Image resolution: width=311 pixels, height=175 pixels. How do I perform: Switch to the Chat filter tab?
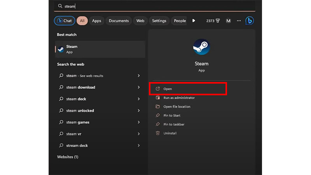click(65, 21)
